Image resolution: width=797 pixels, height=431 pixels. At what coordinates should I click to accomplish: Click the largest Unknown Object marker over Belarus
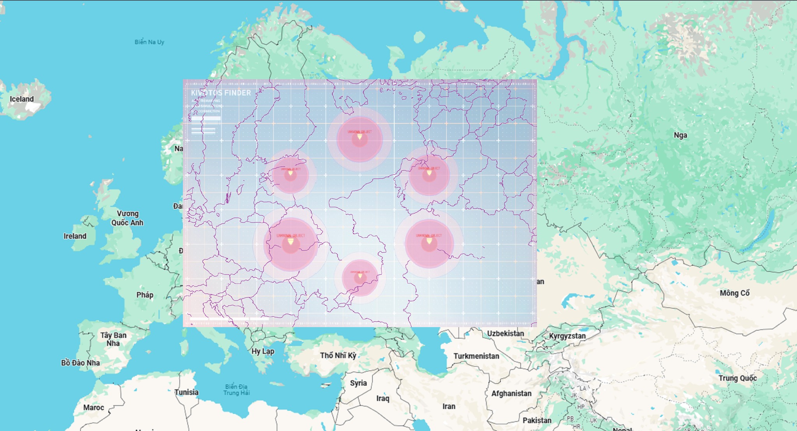pos(290,242)
